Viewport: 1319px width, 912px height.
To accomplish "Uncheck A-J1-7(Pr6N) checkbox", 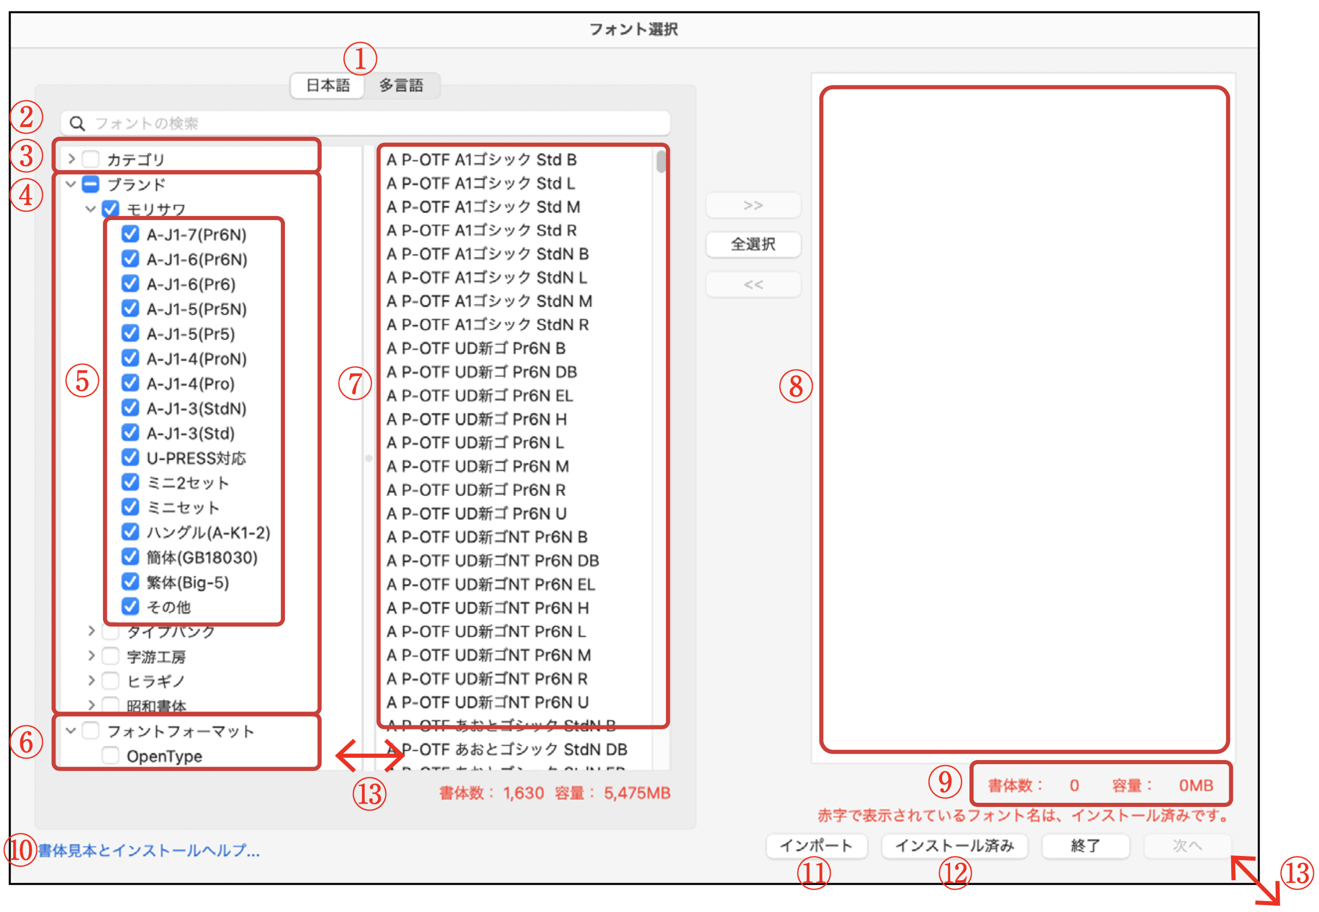I will pos(130,234).
